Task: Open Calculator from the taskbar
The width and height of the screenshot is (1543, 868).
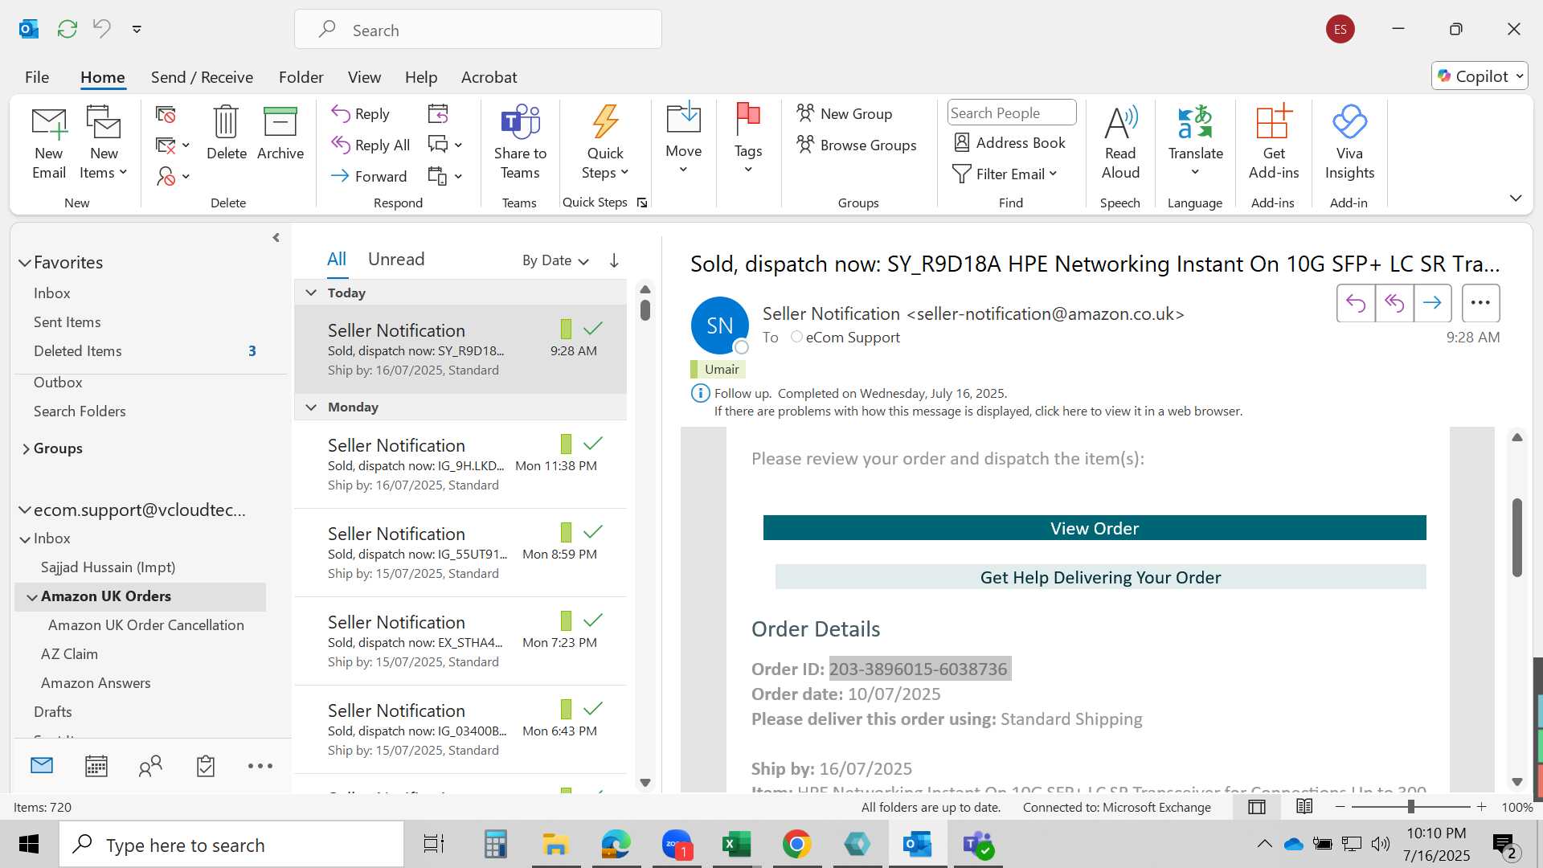Action: pos(495,844)
